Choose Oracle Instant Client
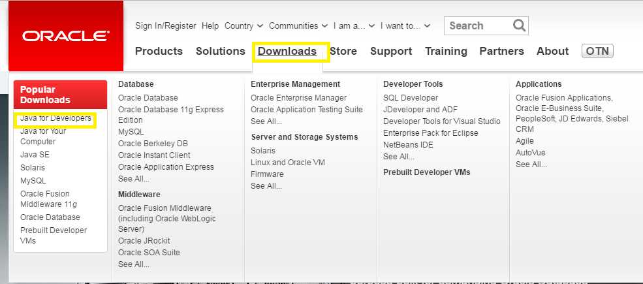 click(154, 155)
